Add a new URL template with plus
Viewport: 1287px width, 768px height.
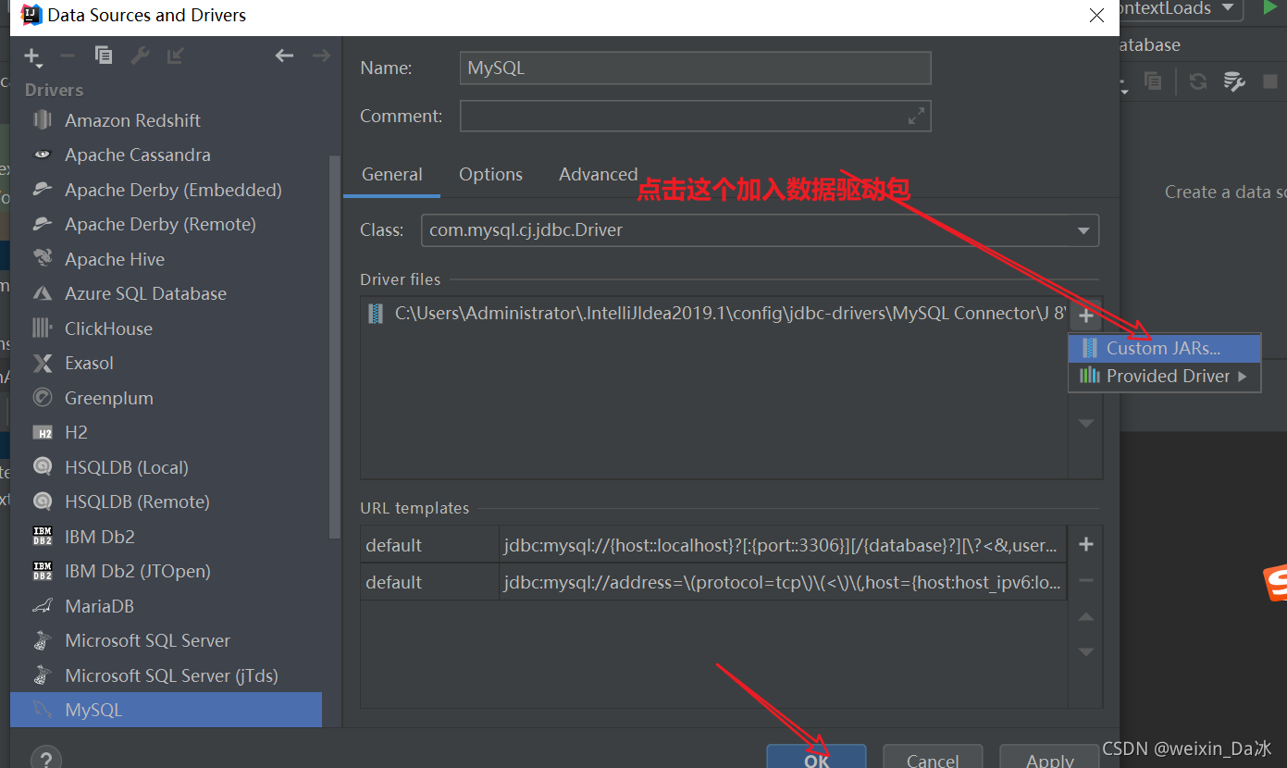coord(1086,544)
